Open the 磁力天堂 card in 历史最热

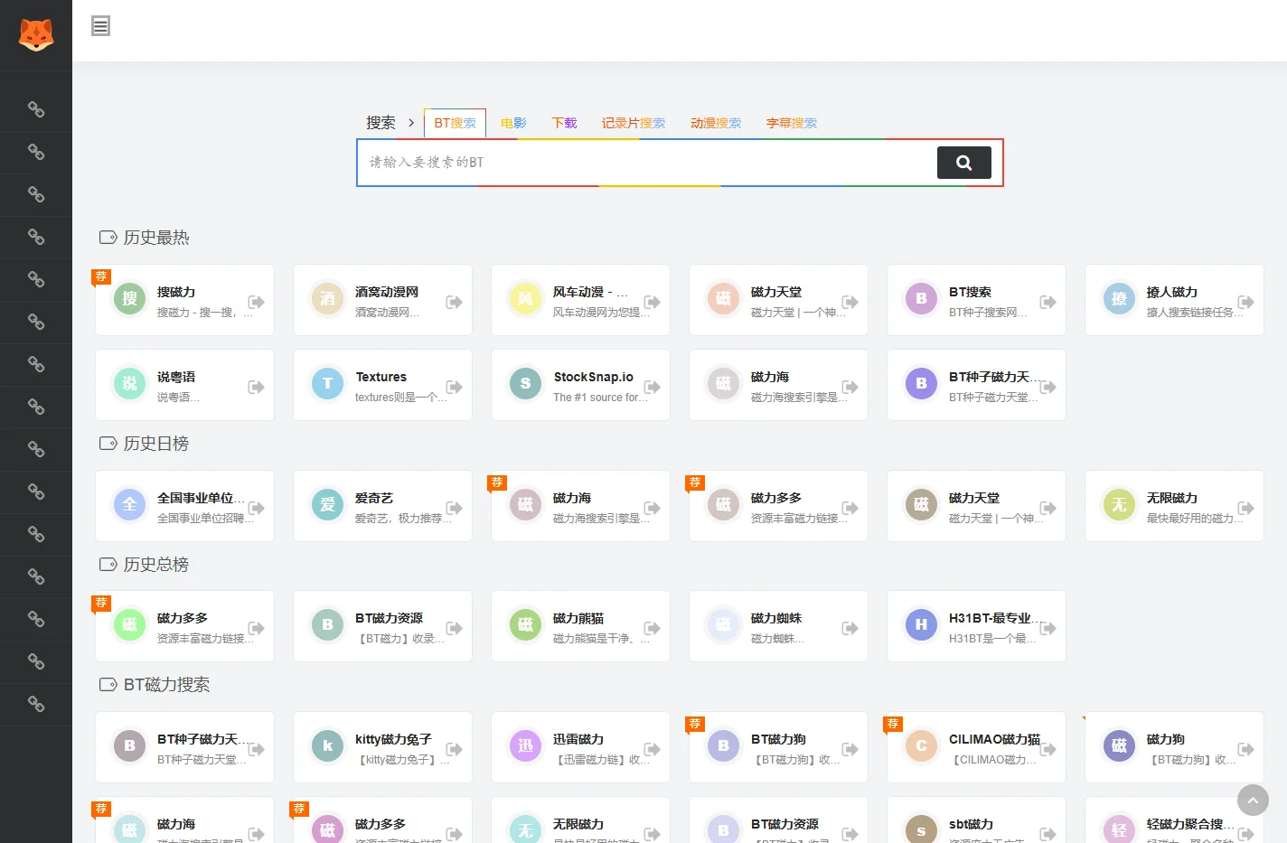pyautogui.click(x=778, y=300)
